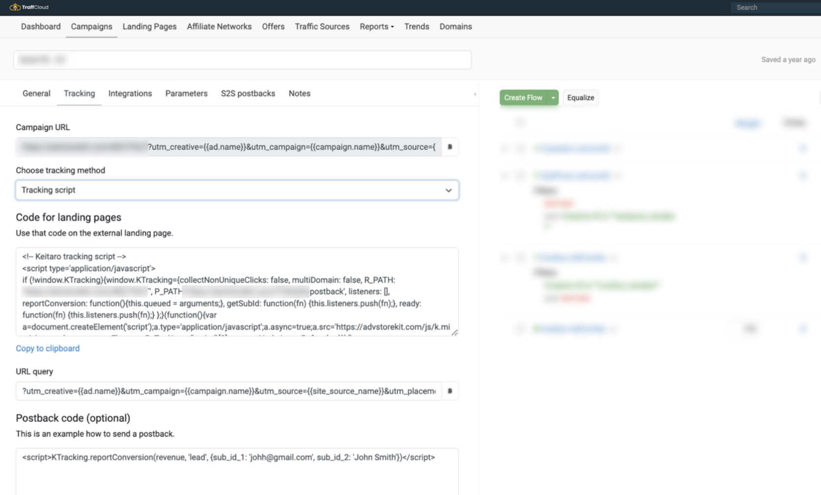Switch to the General tab
Image resolution: width=821 pixels, height=495 pixels.
tap(36, 93)
